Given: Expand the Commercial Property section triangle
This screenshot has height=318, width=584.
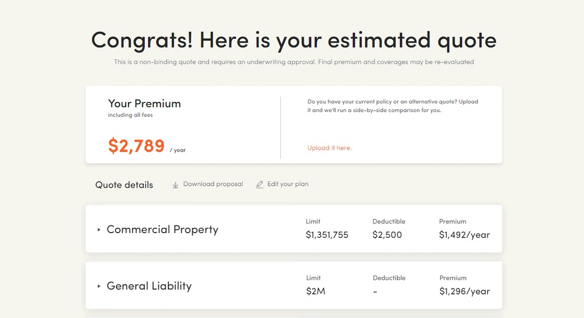Looking at the screenshot, I should coord(99,230).
